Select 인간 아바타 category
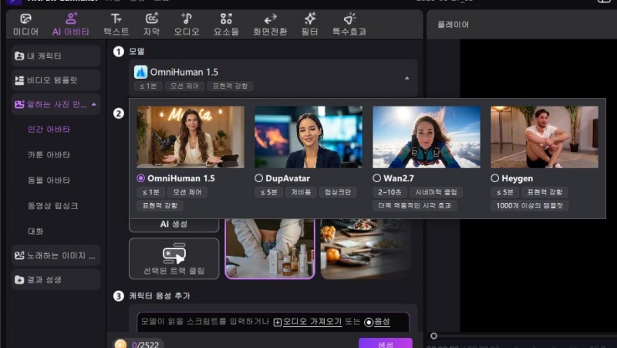 (x=49, y=129)
